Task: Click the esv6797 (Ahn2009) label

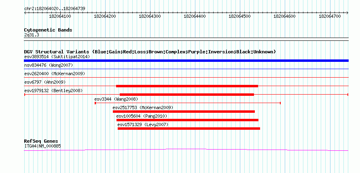Action: pos(45,82)
